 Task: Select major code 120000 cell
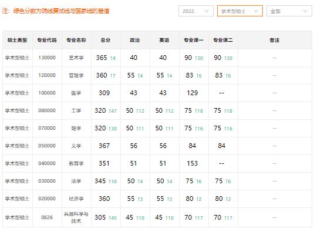[47, 75]
